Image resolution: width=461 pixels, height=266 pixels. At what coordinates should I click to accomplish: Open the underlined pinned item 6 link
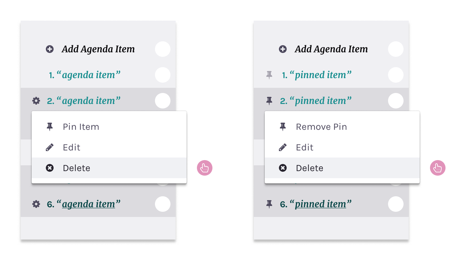click(x=321, y=204)
